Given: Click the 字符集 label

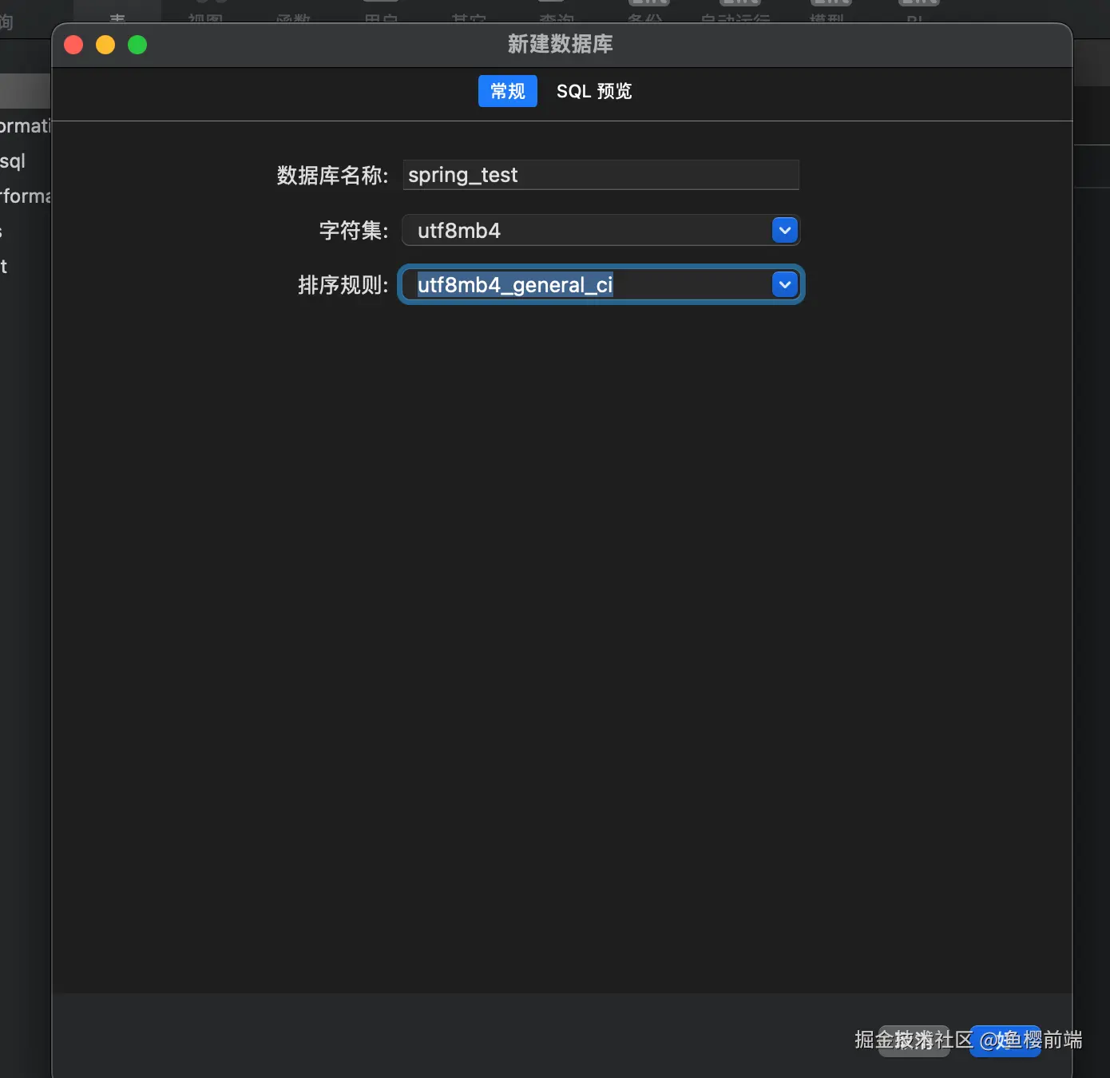Looking at the screenshot, I should click(x=354, y=231).
